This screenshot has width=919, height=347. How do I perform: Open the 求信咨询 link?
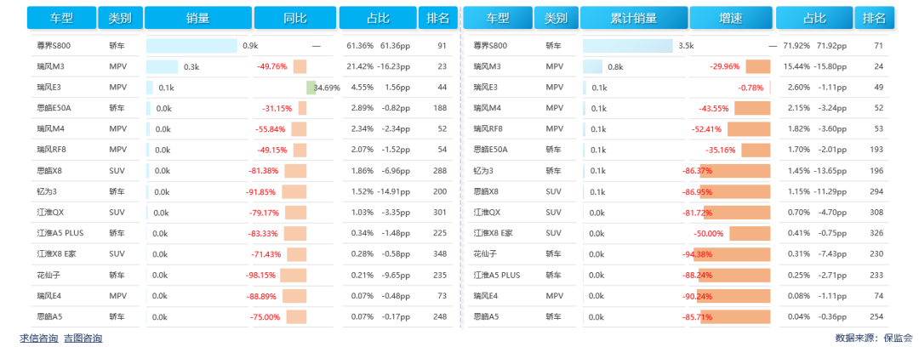(39, 338)
